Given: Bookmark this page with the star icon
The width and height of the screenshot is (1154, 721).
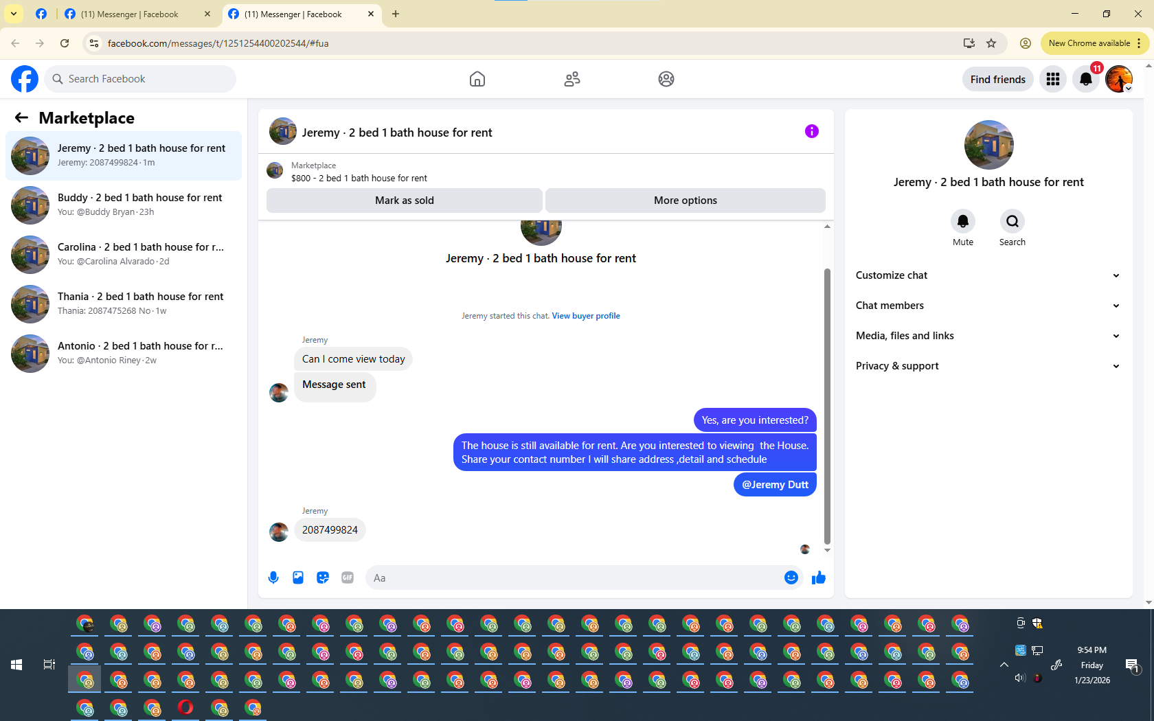Looking at the screenshot, I should pos(991,43).
